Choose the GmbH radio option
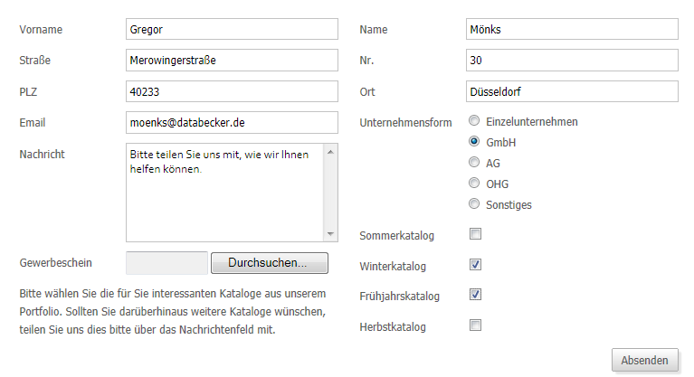Screen dimensions: 694x377 tap(474, 142)
